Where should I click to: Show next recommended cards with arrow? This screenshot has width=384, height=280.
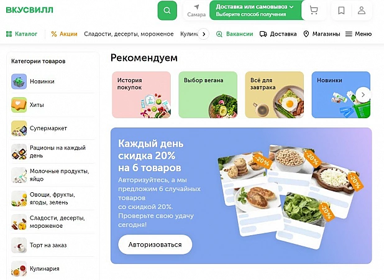click(363, 95)
